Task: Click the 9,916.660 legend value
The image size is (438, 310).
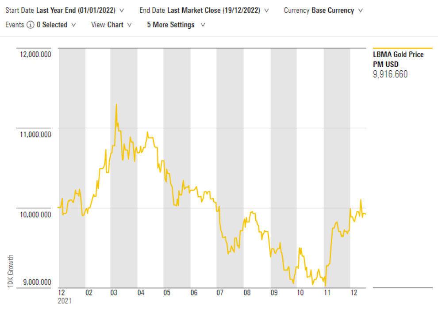Action: 390,74
